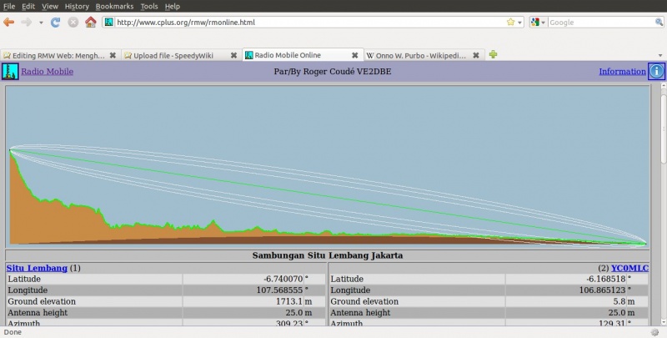Screen dimensions: 667x338
Task: Click the Reload page icon
Action: [56, 22]
